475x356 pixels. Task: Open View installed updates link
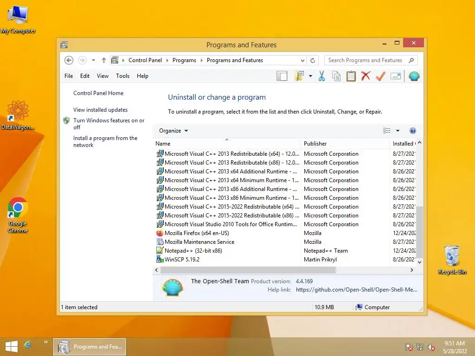100,110
